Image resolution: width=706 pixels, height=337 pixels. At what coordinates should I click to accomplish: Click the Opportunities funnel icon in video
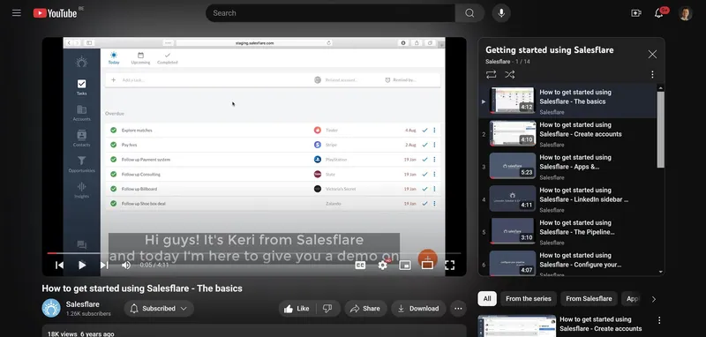tap(81, 164)
